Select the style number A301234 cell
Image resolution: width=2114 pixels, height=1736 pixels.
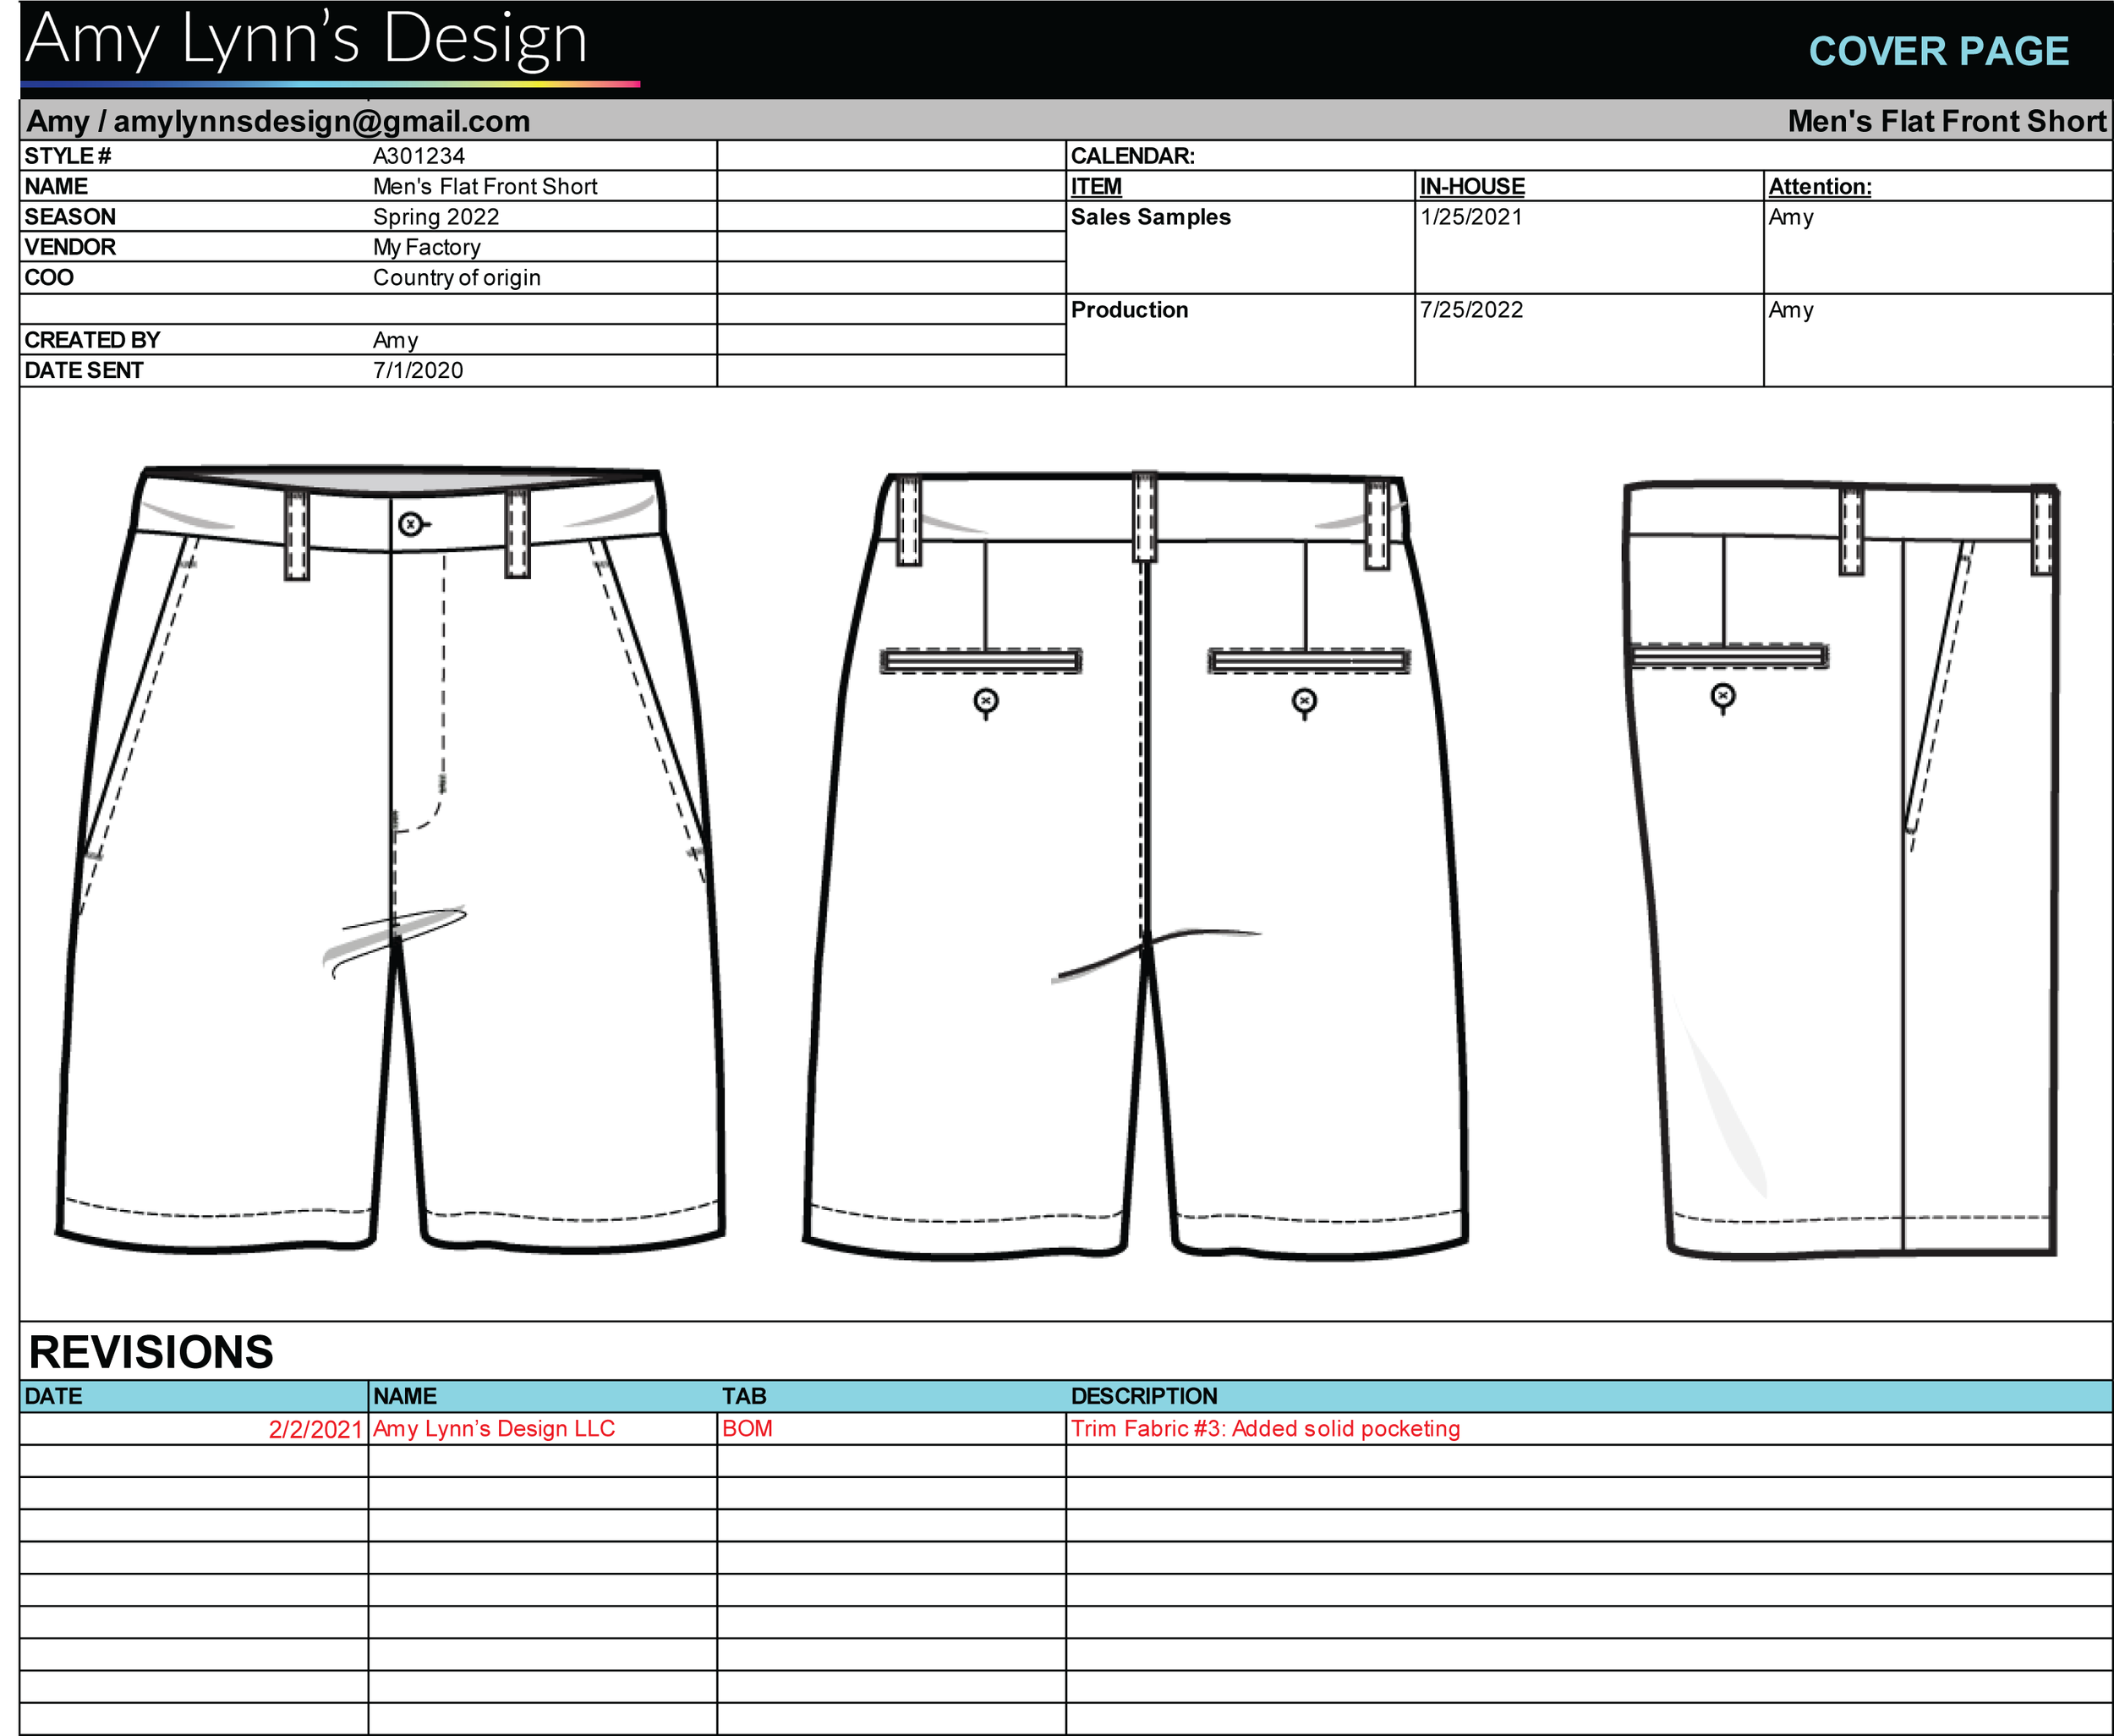(x=419, y=156)
